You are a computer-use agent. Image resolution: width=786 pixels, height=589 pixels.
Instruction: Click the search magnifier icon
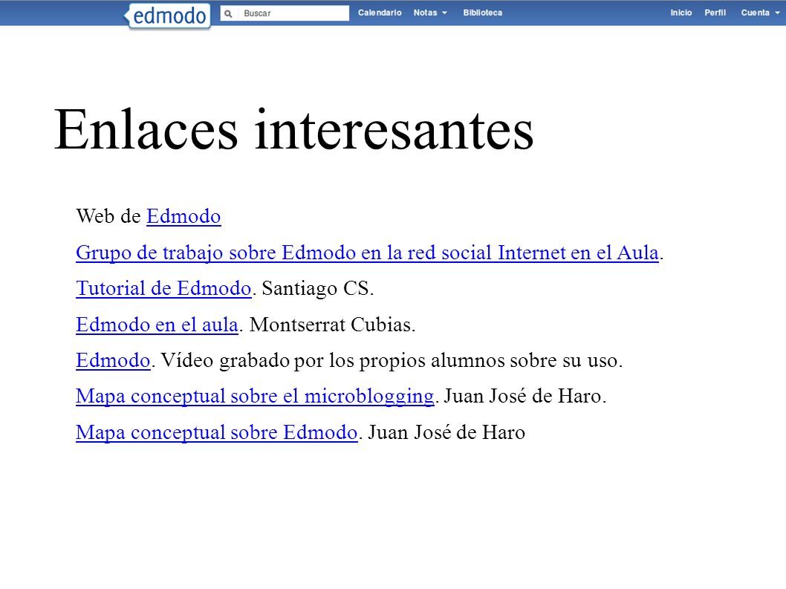[228, 13]
